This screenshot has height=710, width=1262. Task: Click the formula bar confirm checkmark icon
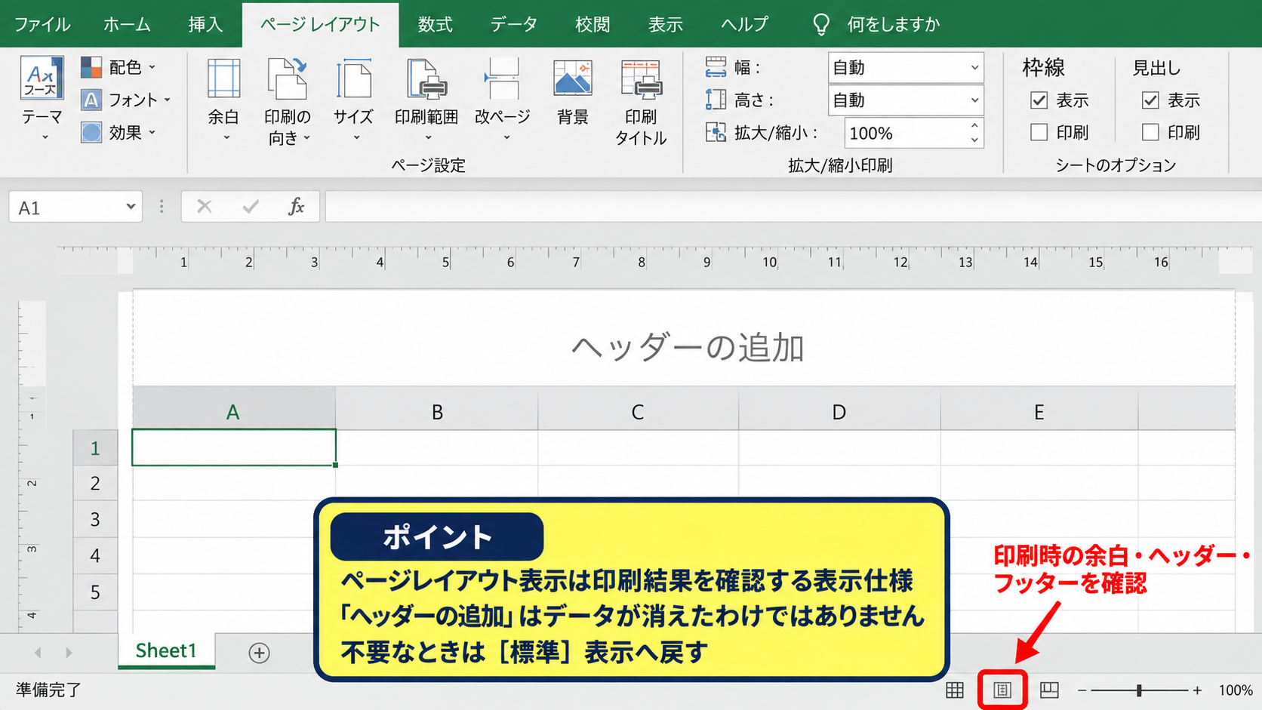click(251, 207)
